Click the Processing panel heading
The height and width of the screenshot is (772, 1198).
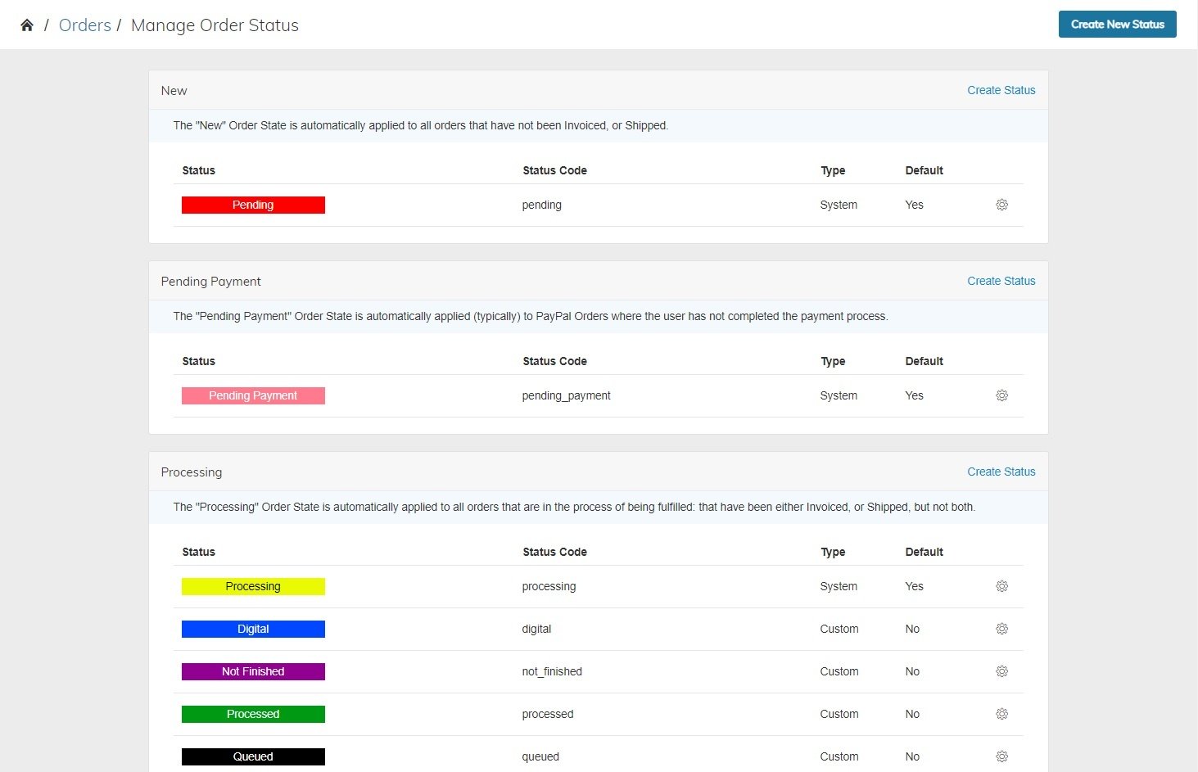191,472
